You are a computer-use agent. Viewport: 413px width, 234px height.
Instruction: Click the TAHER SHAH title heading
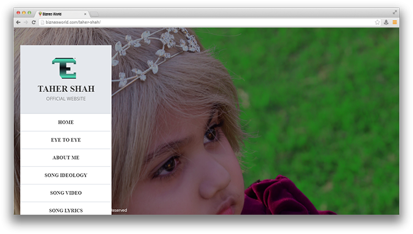[x=66, y=89]
